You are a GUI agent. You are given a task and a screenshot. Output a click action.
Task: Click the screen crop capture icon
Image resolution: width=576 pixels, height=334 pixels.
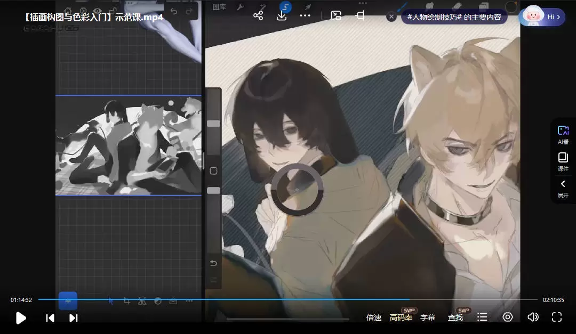tap(360, 15)
